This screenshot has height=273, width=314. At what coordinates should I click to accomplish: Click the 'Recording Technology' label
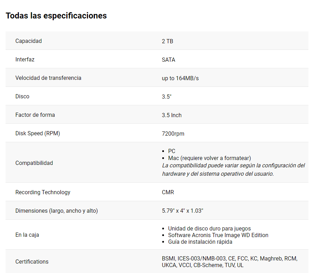tap(43, 192)
